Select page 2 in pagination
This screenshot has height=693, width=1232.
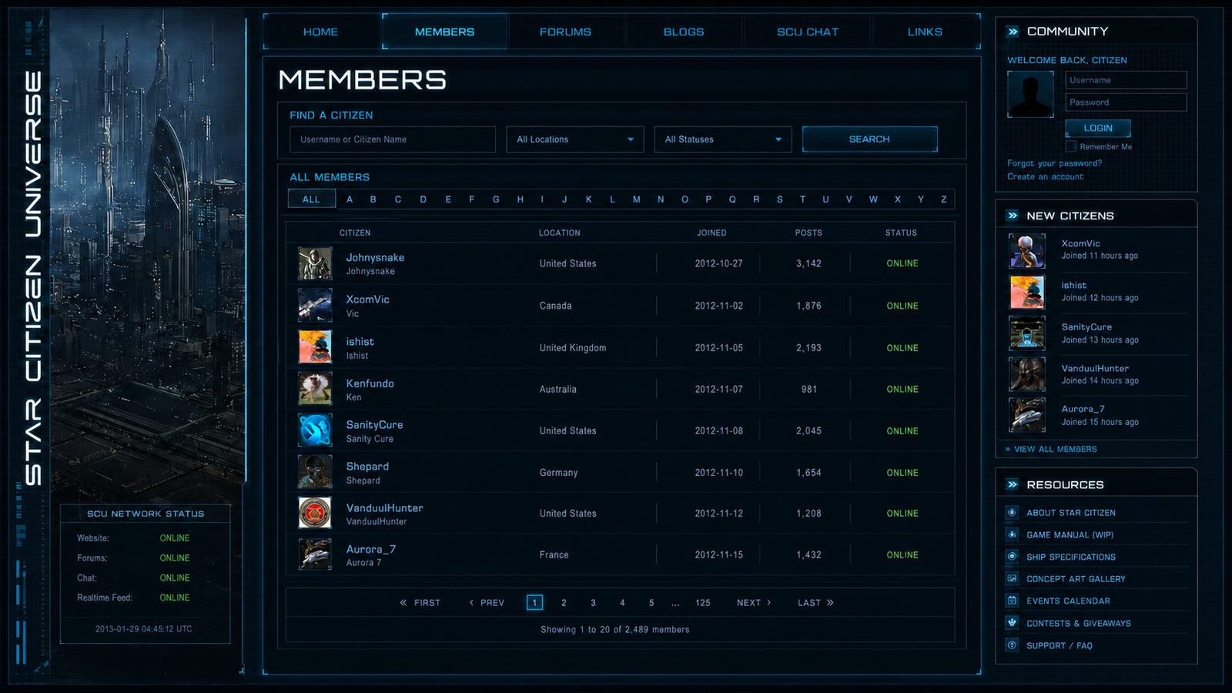point(564,603)
